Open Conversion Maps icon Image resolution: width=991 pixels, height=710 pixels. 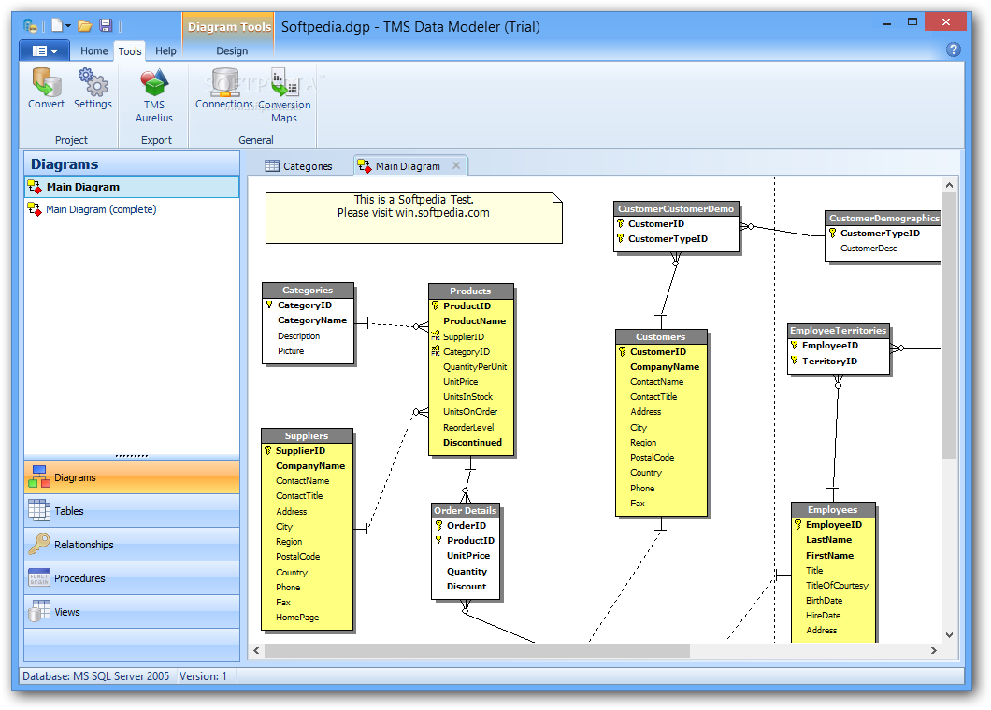[x=284, y=82]
